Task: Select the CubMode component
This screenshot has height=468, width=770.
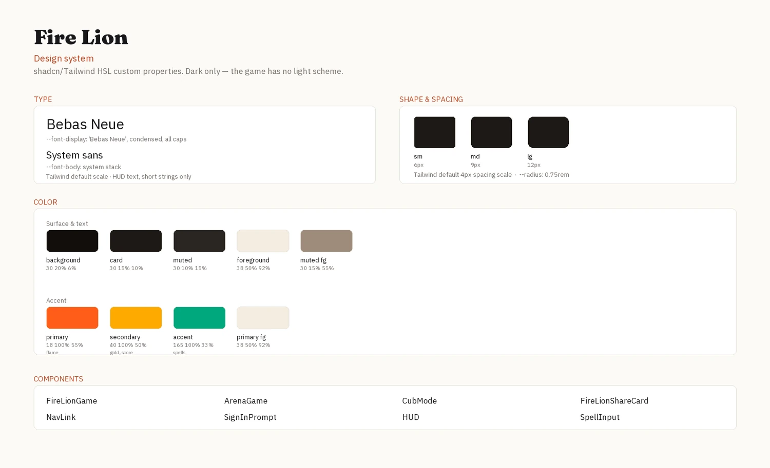Action: point(419,401)
